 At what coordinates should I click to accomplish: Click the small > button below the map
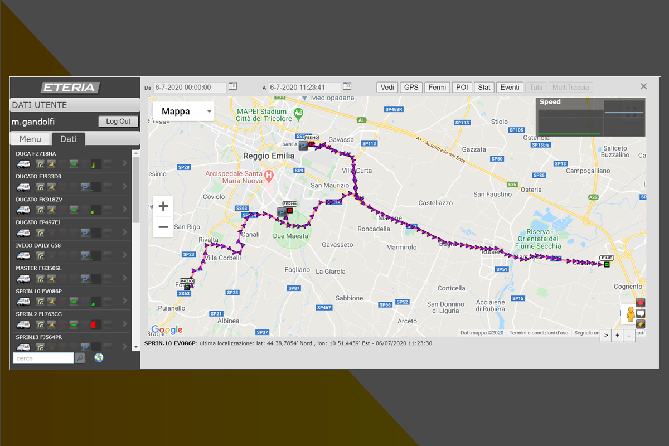coord(606,336)
